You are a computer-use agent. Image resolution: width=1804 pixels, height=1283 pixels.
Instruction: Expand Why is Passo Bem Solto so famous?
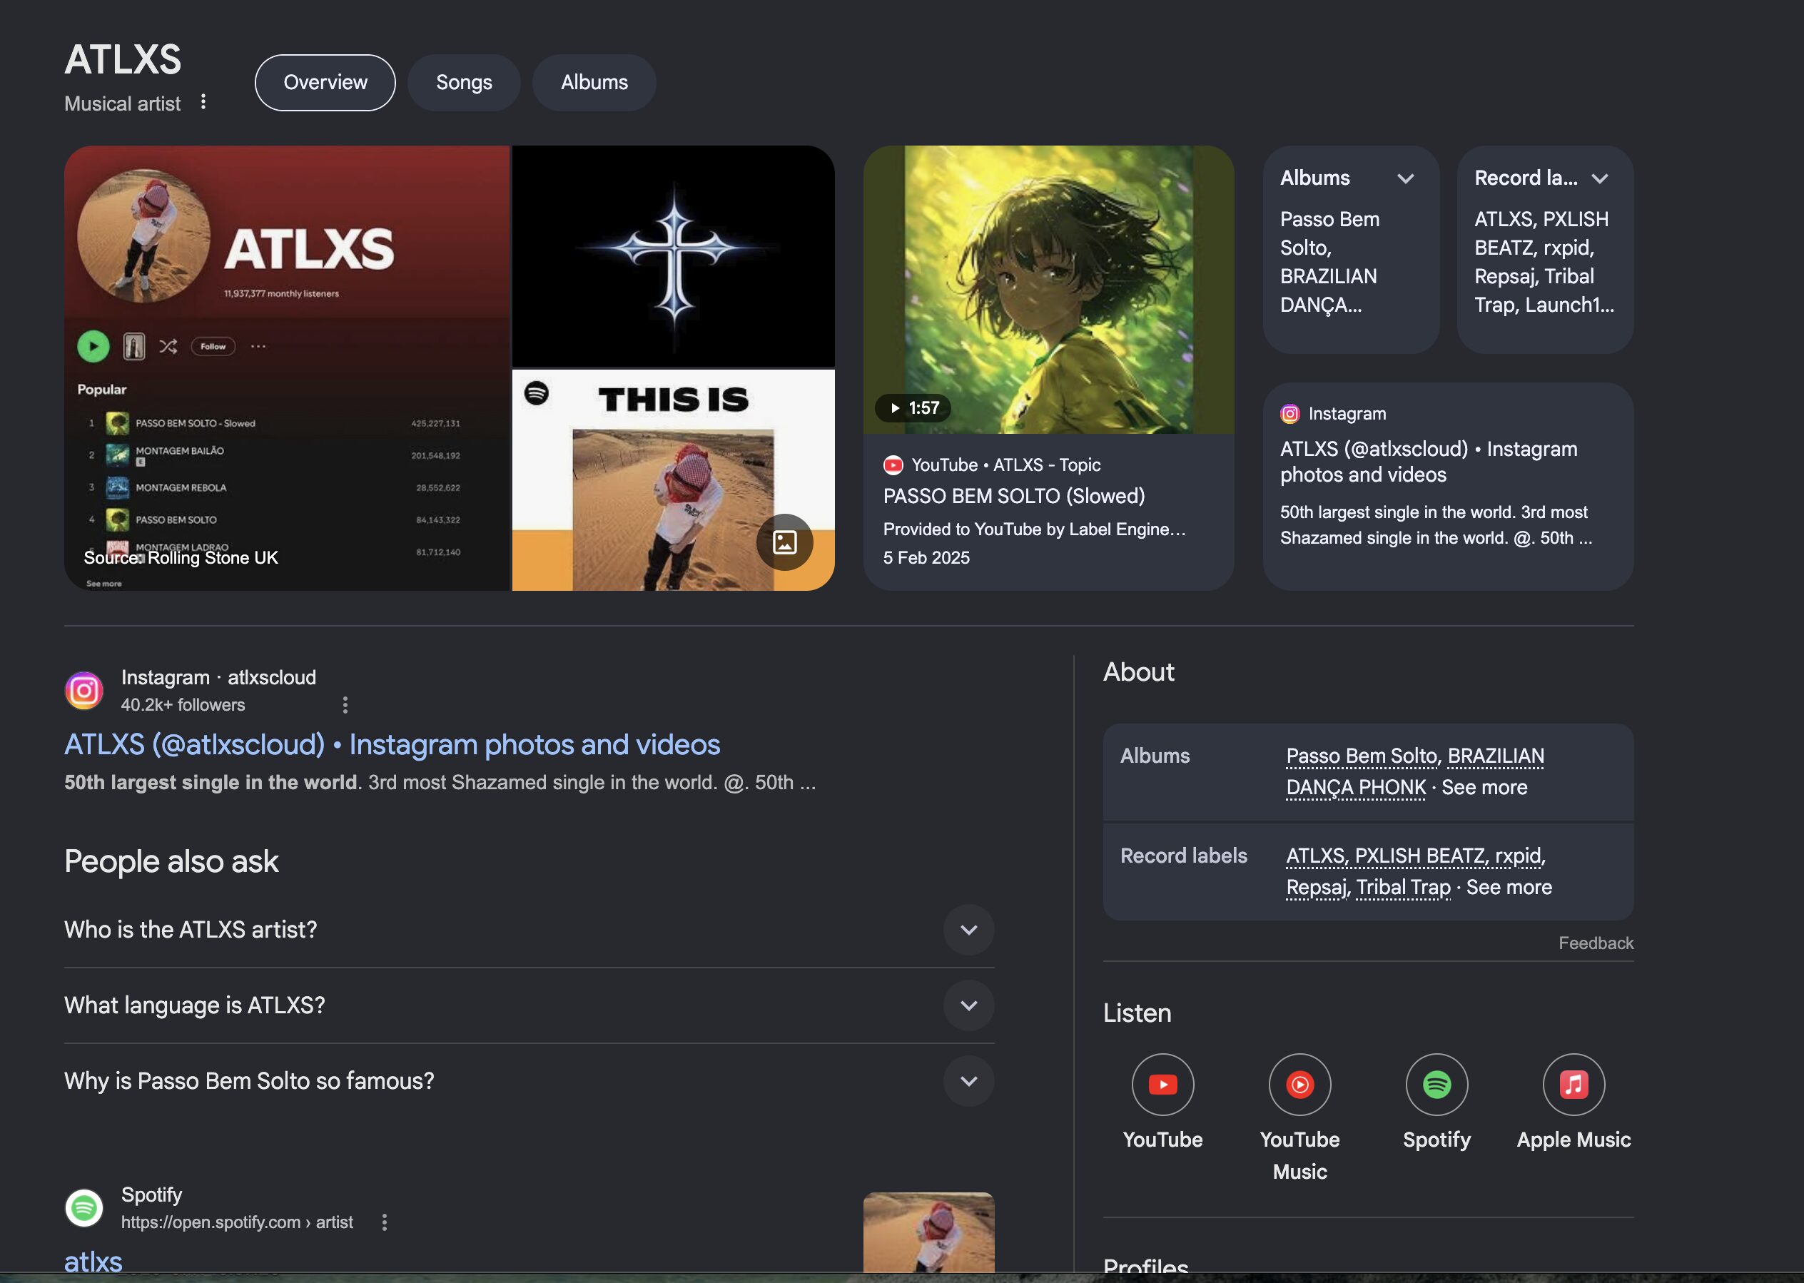[529, 1081]
